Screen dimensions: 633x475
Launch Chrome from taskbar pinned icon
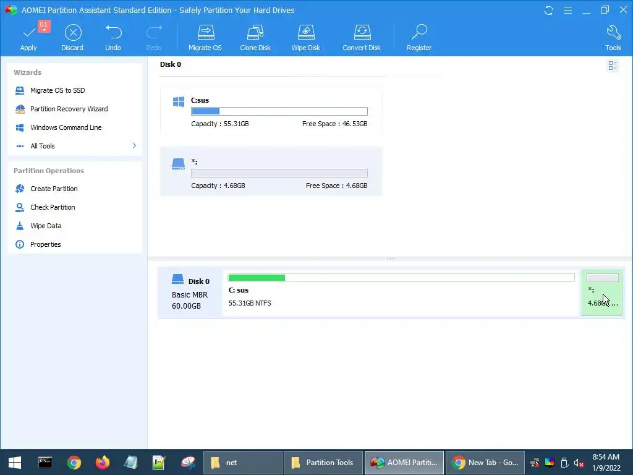[74, 463]
